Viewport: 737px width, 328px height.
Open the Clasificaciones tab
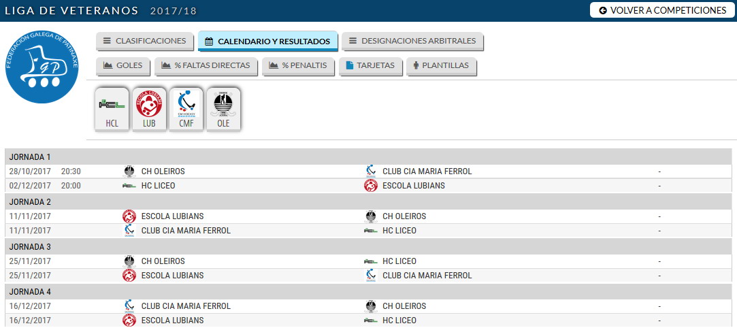(145, 41)
